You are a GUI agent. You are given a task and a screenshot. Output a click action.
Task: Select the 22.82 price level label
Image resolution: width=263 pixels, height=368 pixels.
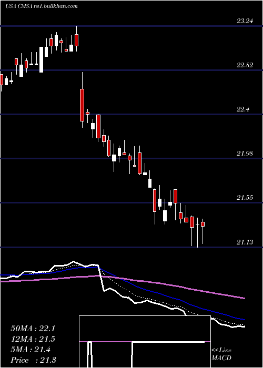coord(245,65)
